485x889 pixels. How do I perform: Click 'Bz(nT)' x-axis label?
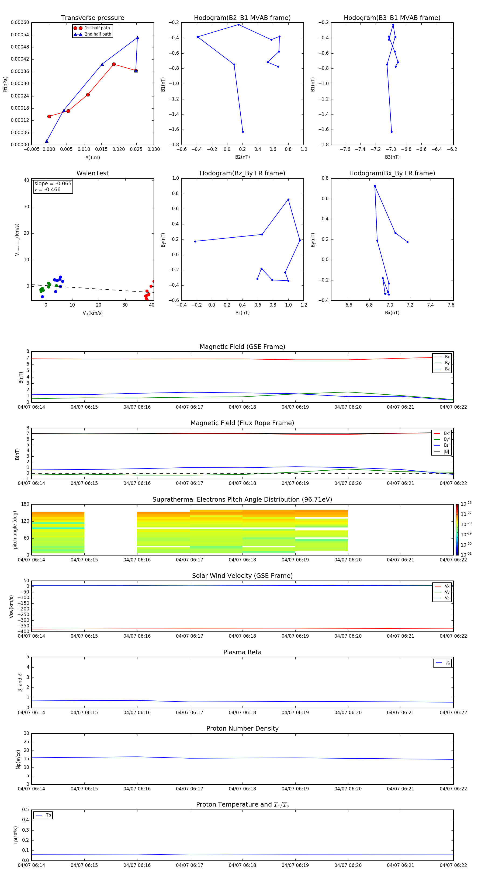tap(242, 313)
